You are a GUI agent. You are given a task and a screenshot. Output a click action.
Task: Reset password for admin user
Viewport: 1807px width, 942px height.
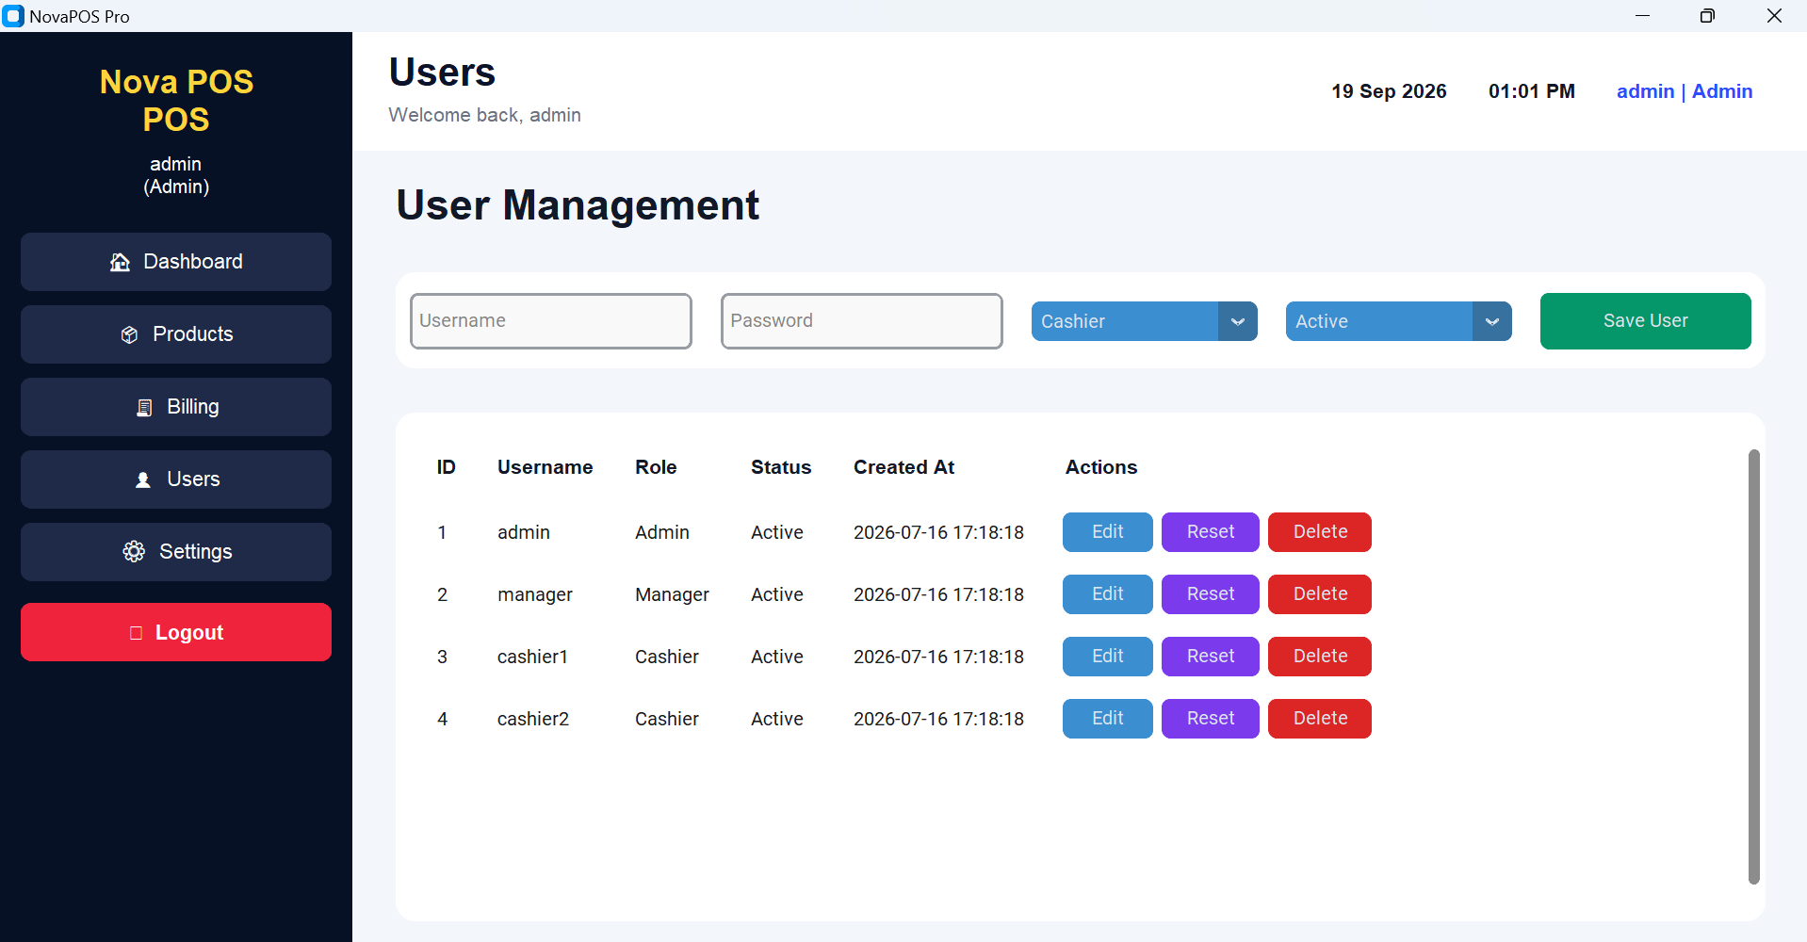(1211, 532)
